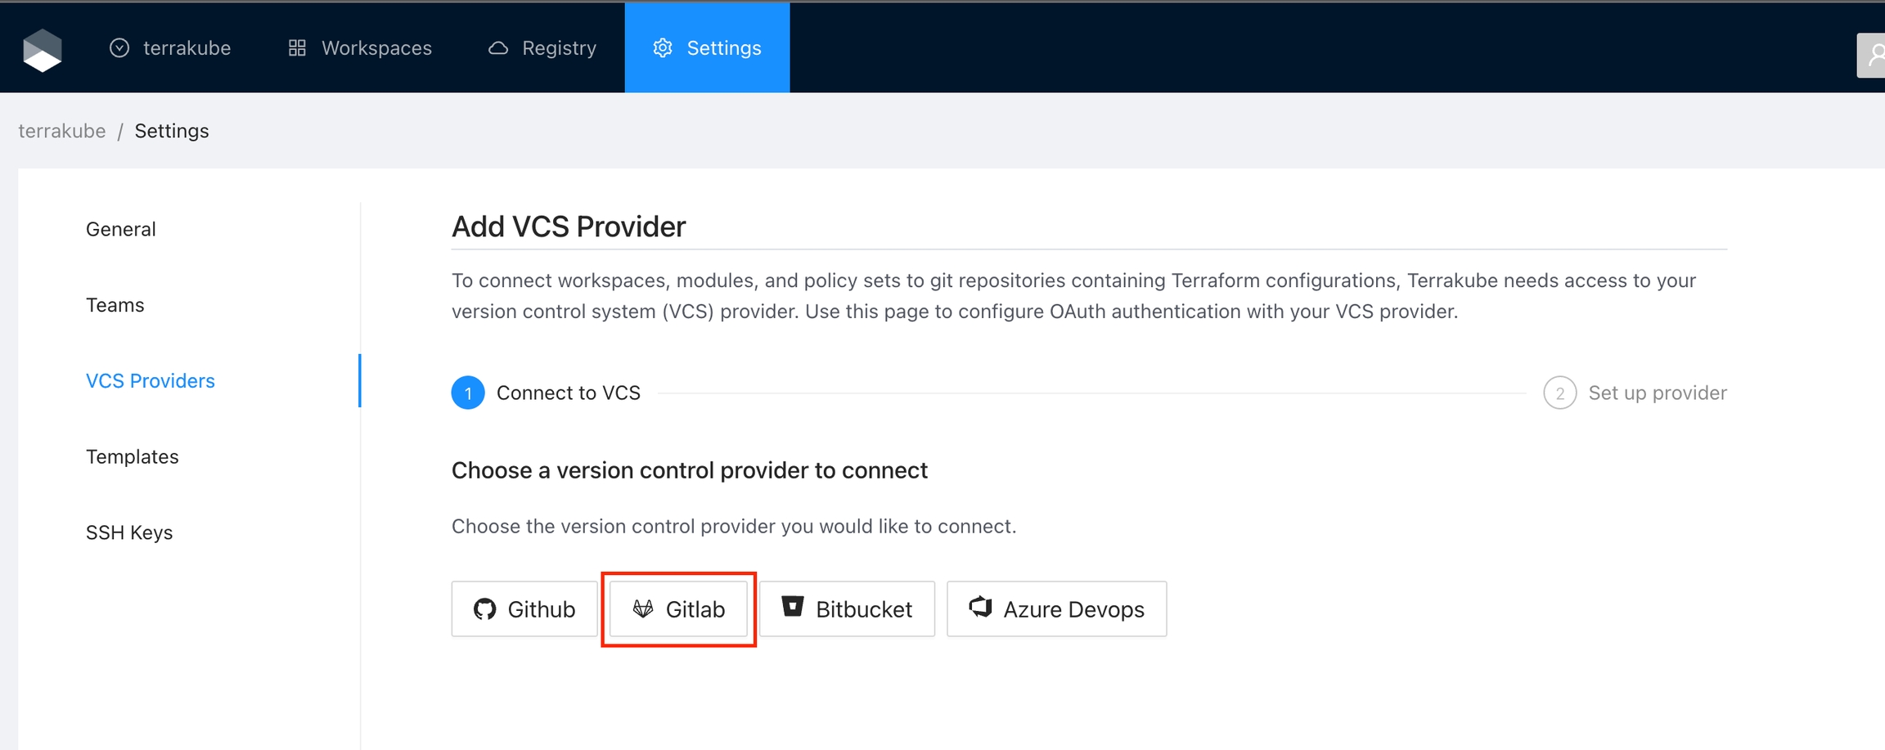Select VCS Providers in the sidebar
This screenshot has width=1885, height=750.
151,381
